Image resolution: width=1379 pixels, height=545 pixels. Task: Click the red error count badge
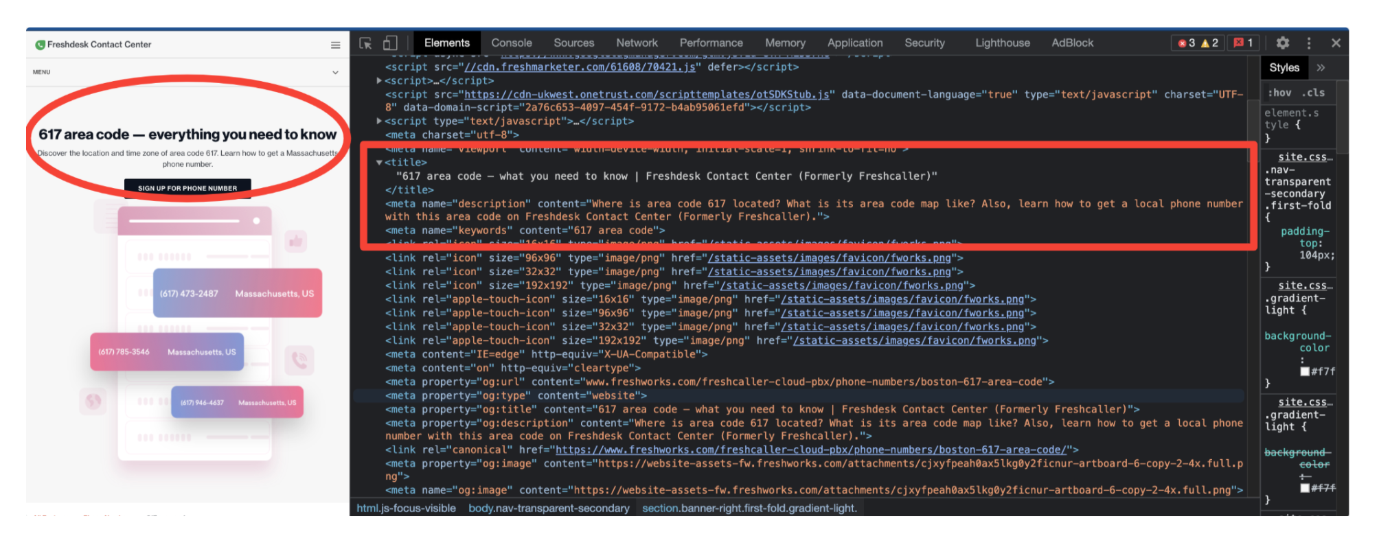coord(1187,43)
